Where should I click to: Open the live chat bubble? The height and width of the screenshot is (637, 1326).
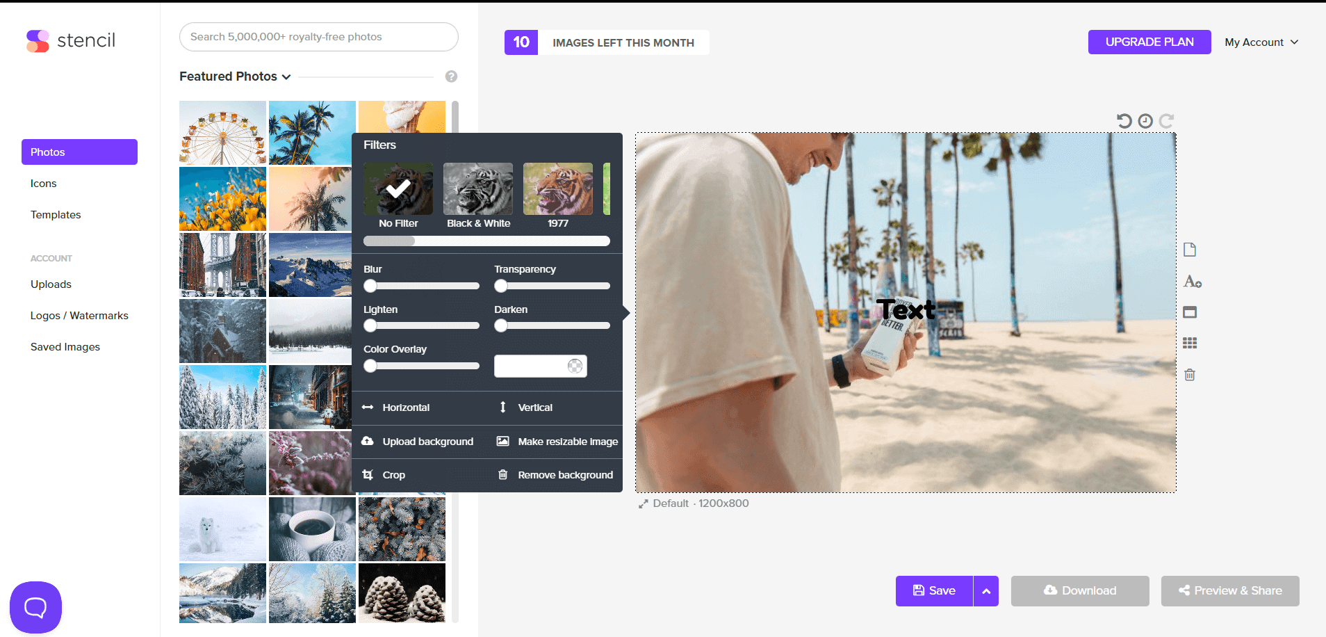(35, 606)
